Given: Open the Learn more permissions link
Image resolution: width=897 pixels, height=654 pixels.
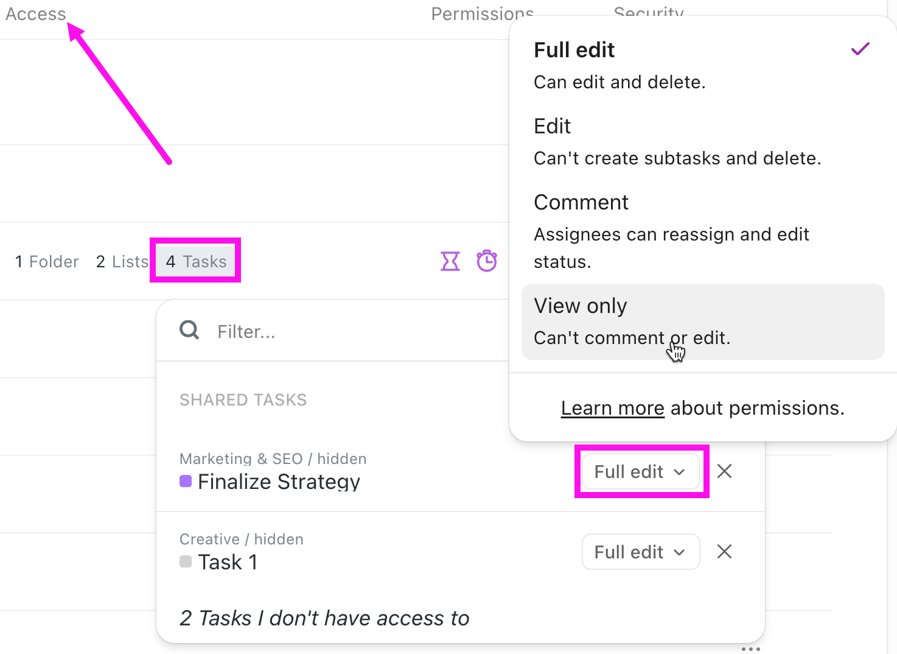Looking at the screenshot, I should tap(612, 408).
